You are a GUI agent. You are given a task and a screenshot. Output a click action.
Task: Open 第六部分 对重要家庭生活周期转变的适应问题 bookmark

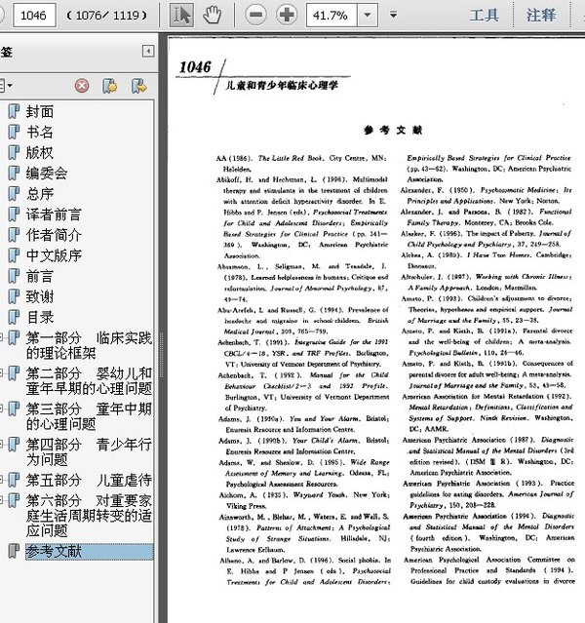click(89, 516)
